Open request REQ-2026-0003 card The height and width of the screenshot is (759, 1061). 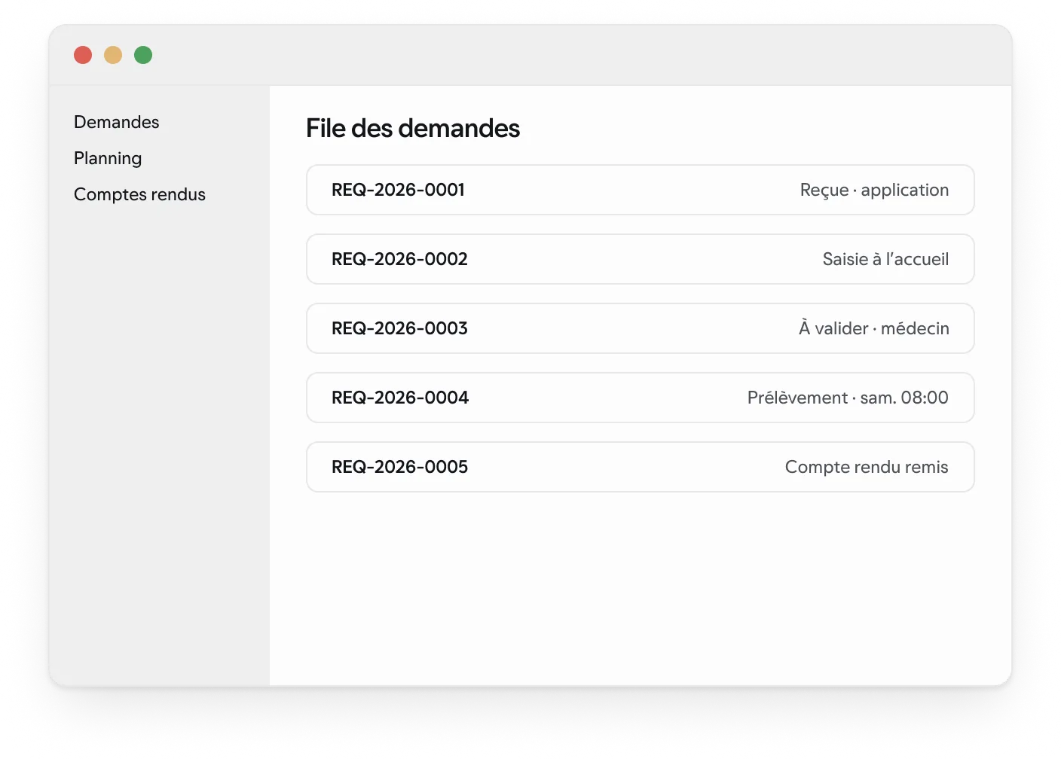641,328
